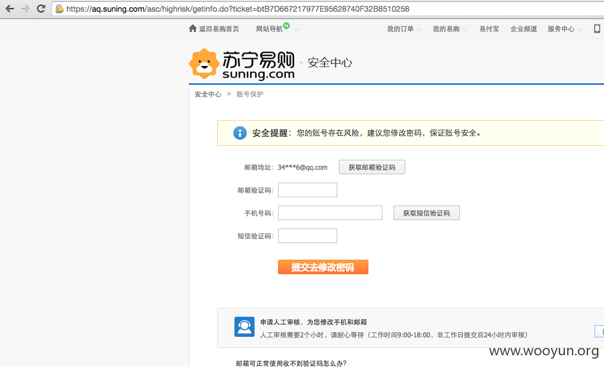Image resolution: width=604 pixels, height=367 pixels.
Task: Click the 苏宁易购 suning.com wordmark
Action: pyautogui.click(x=258, y=65)
